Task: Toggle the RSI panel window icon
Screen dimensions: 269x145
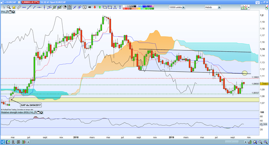Action: pyautogui.click(x=38, y=113)
